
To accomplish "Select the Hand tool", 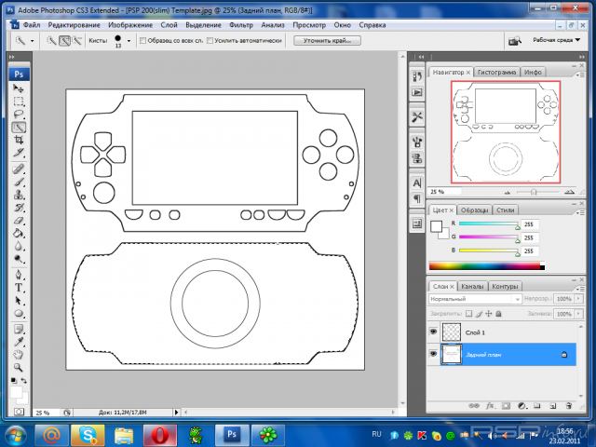I will point(19,354).
